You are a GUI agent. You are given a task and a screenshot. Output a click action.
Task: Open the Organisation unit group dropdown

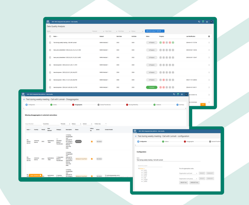[x=188, y=179]
